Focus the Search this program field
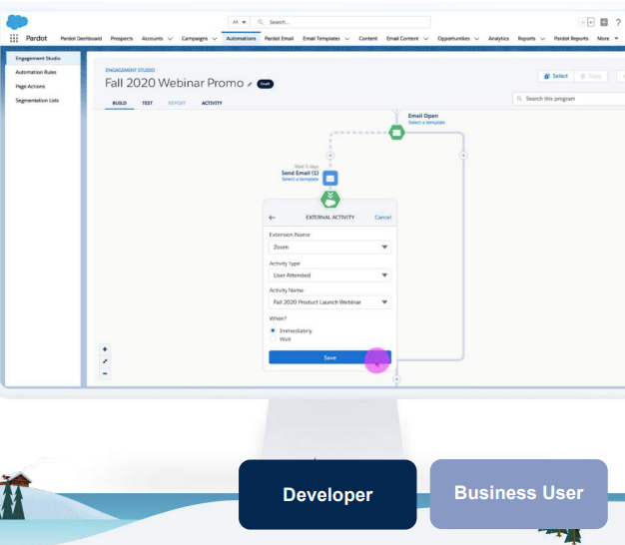Viewport: 625px width, 545px height. point(569,99)
